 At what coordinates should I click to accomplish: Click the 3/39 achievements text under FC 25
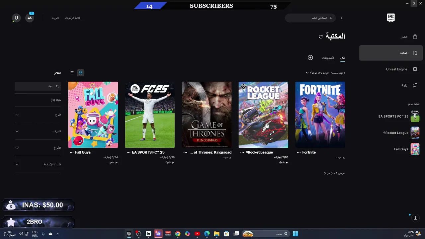[168, 157]
